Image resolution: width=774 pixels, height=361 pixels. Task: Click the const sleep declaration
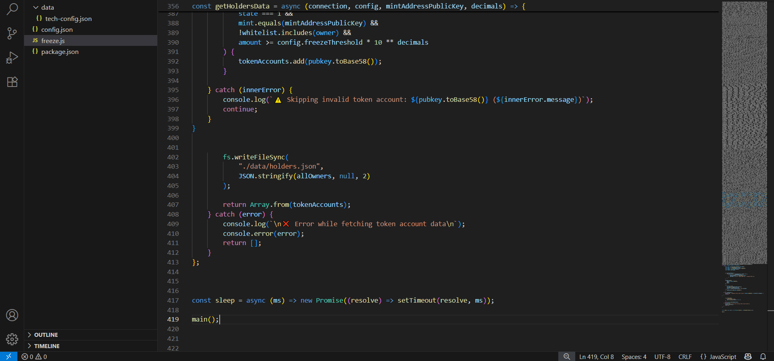point(343,300)
